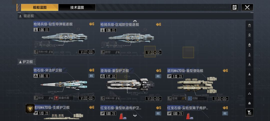
Task: Open the document list icon near close button
Action: [234, 7]
